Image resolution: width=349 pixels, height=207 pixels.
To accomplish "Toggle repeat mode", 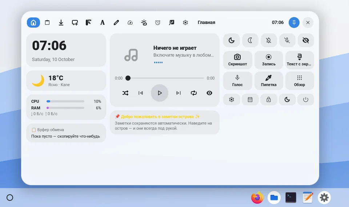I will (x=194, y=93).
